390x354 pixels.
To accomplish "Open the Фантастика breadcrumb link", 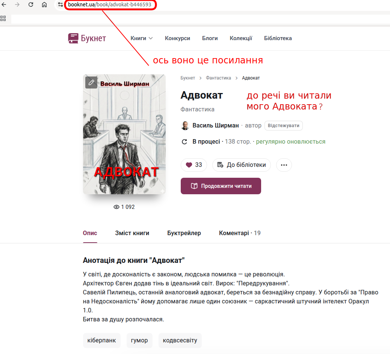I will pos(218,78).
